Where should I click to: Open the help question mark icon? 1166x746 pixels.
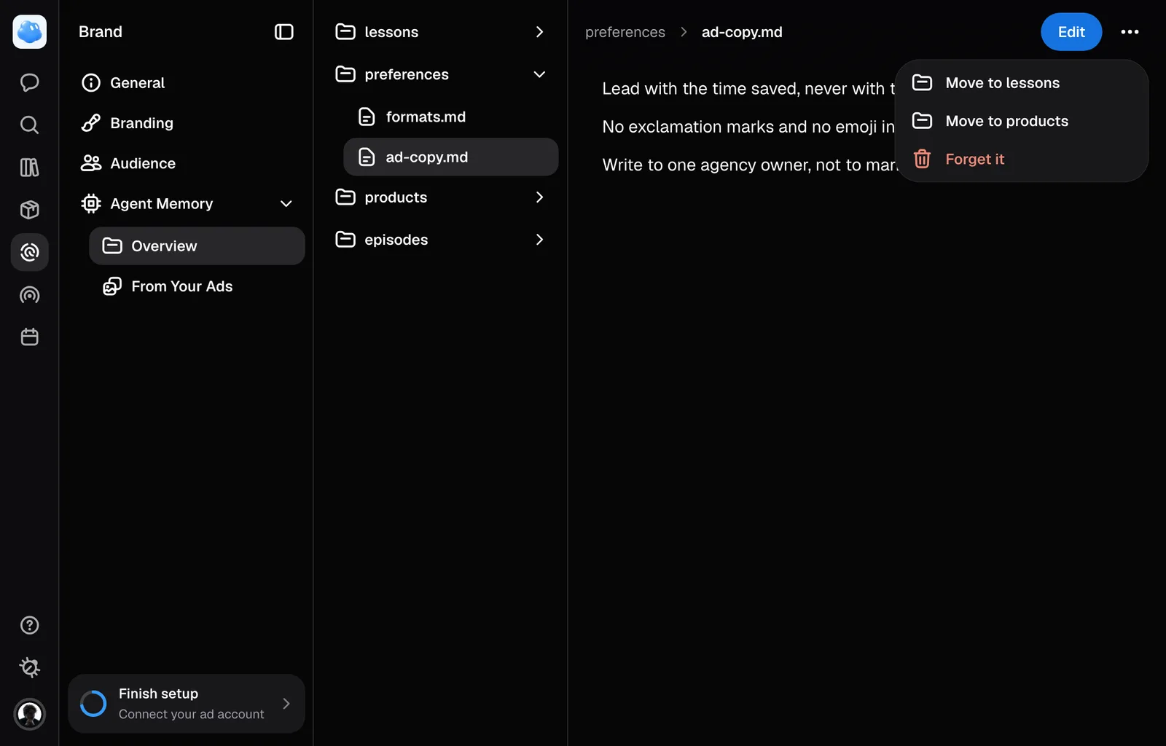[x=30, y=625]
